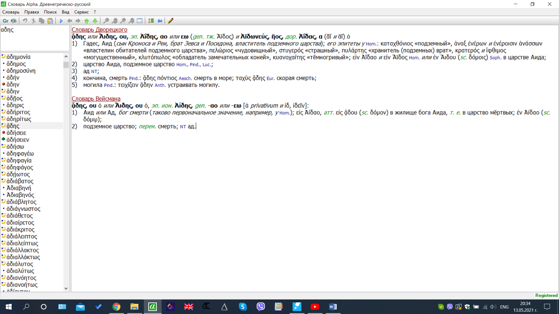Click the word list scroll down arrow
559x314 pixels.
66,288
